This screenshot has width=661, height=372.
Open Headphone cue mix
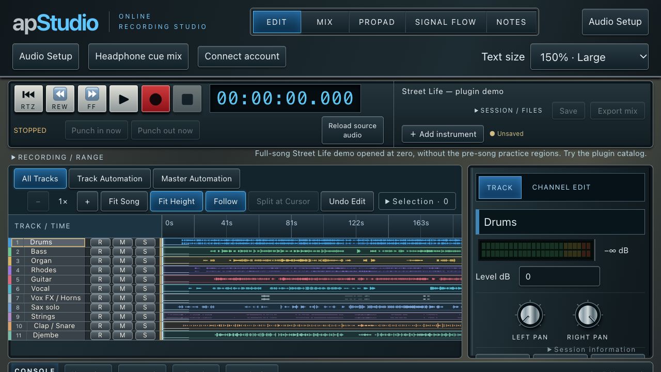[x=138, y=56]
